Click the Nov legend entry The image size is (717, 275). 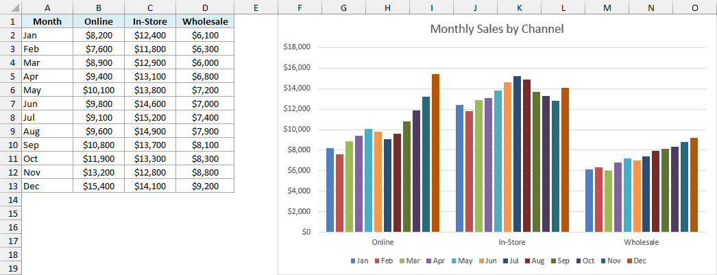(x=609, y=261)
